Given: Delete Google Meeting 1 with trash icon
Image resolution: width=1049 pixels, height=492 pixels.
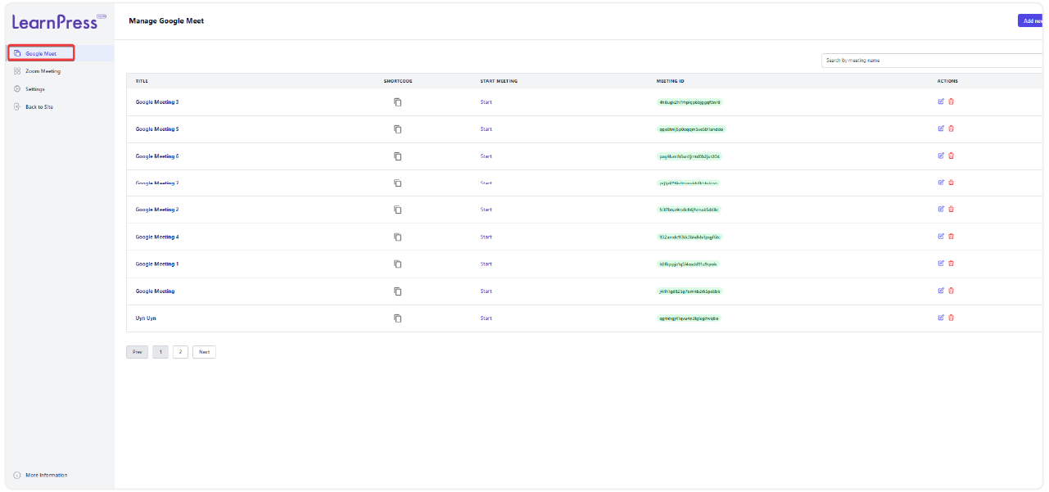Looking at the screenshot, I should click(951, 264).
